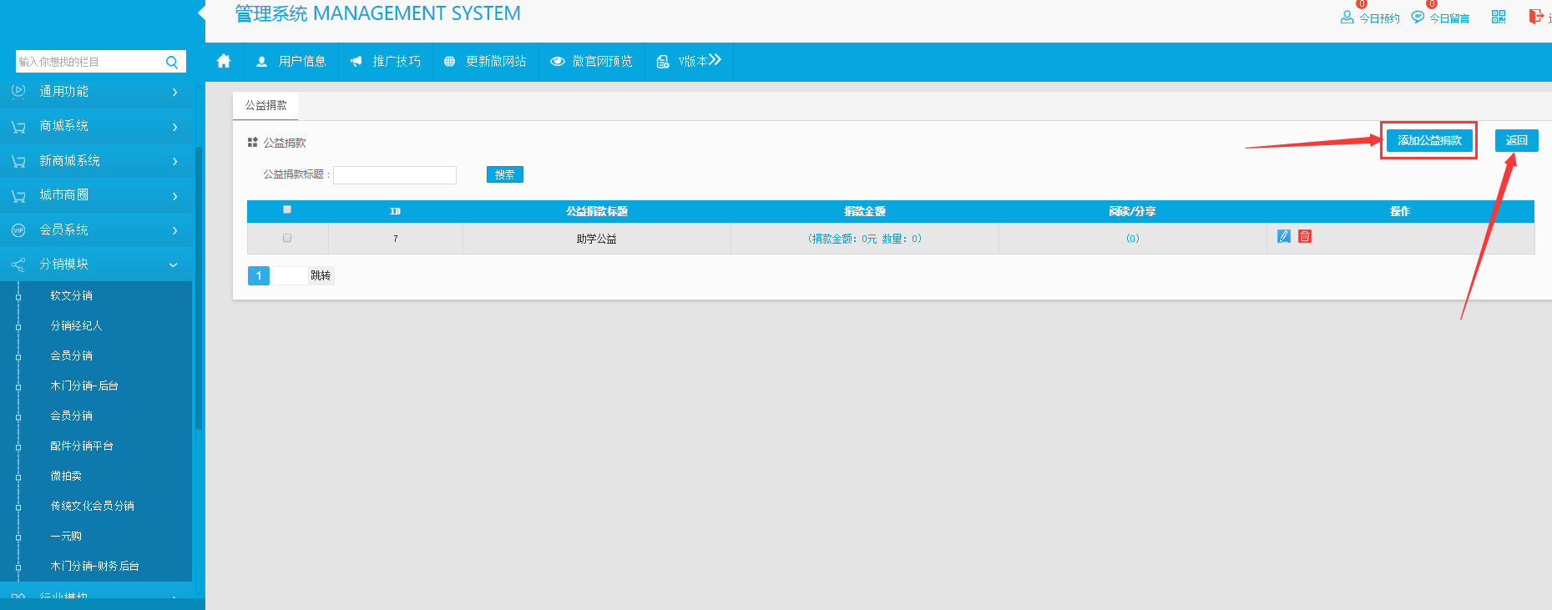Open V版本 navigation item
This screenshot has width=1552, height=610.
(689, 61)
